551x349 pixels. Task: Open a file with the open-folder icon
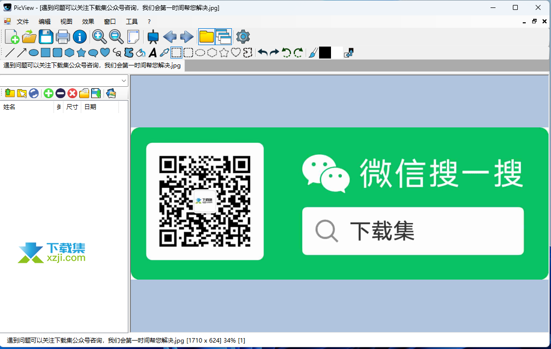coord(29,37)
